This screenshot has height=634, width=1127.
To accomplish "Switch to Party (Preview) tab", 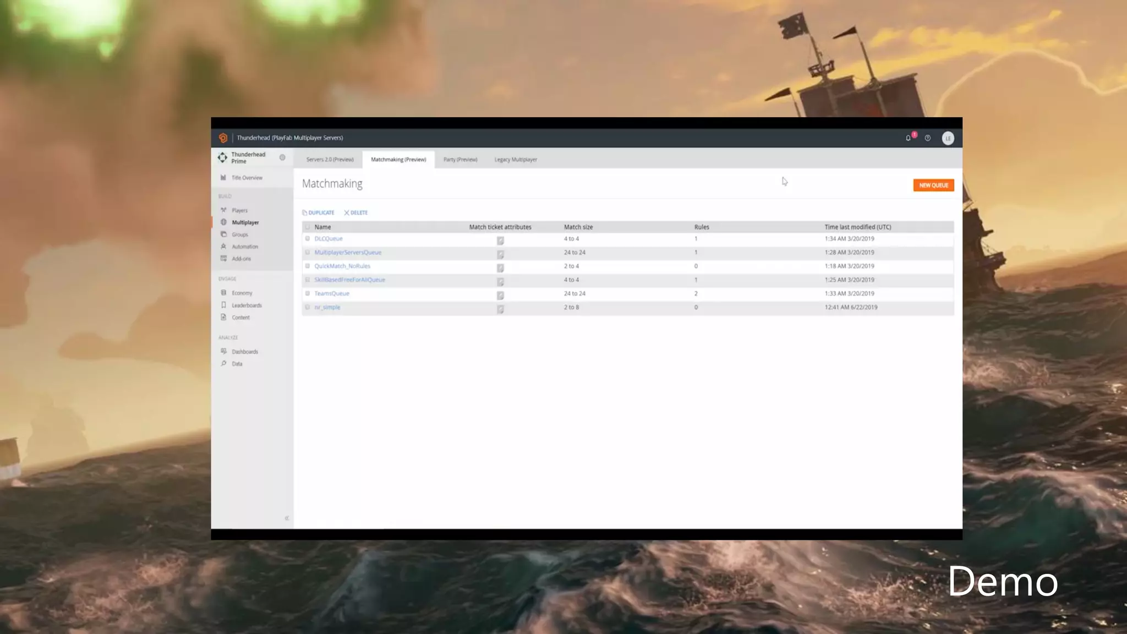I will coord(460,160).
